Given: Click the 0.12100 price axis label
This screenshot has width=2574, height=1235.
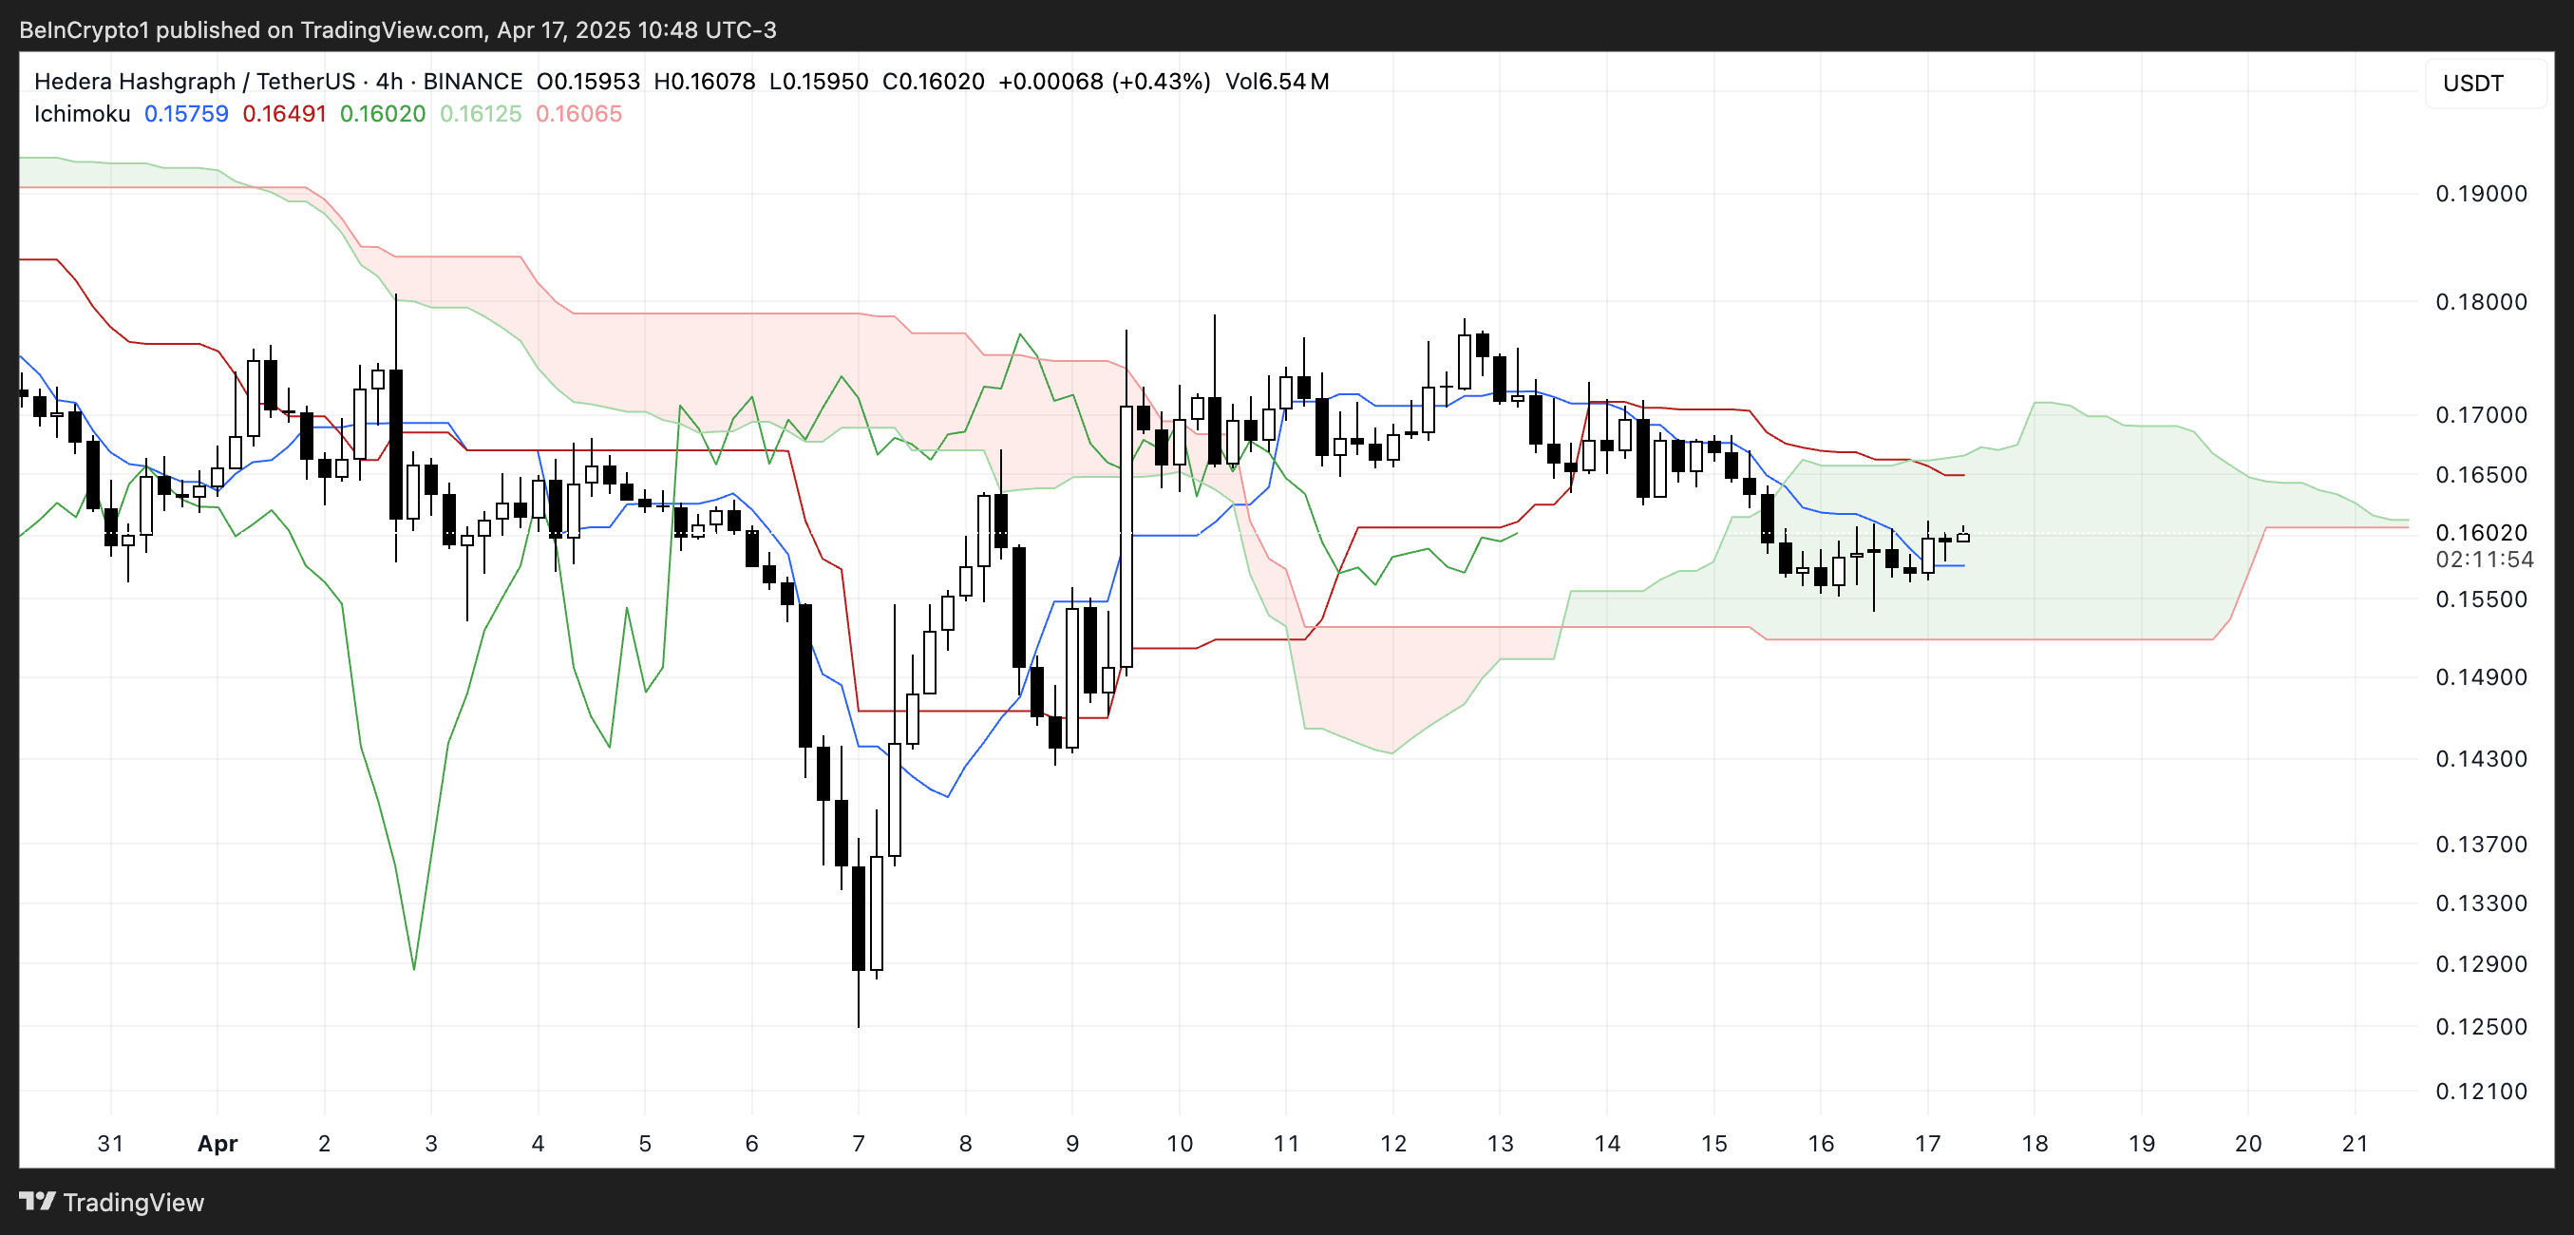Looking at the screenshot, I should coord(2480,1092).
